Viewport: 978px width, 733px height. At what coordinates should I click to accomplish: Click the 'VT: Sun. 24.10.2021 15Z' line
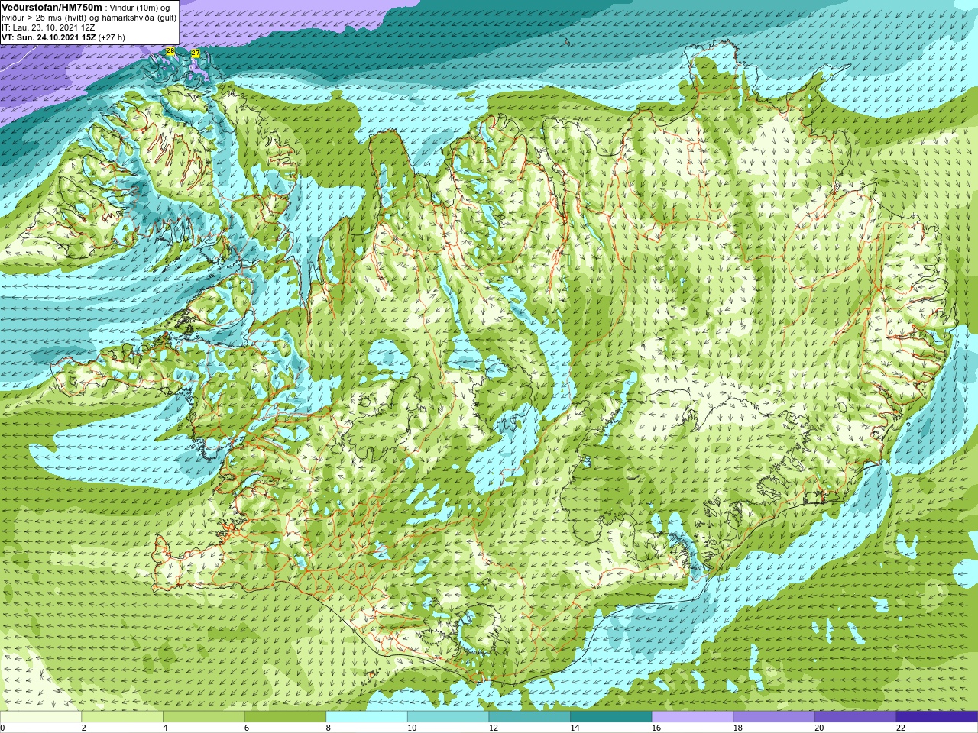click(x=48, y=37)
